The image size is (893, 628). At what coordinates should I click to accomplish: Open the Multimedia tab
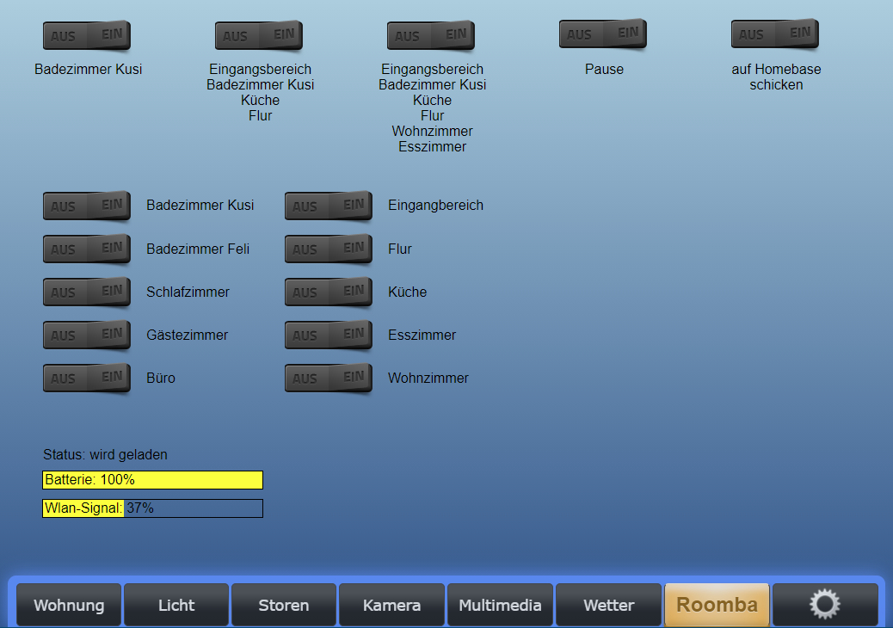pos(500,605)
